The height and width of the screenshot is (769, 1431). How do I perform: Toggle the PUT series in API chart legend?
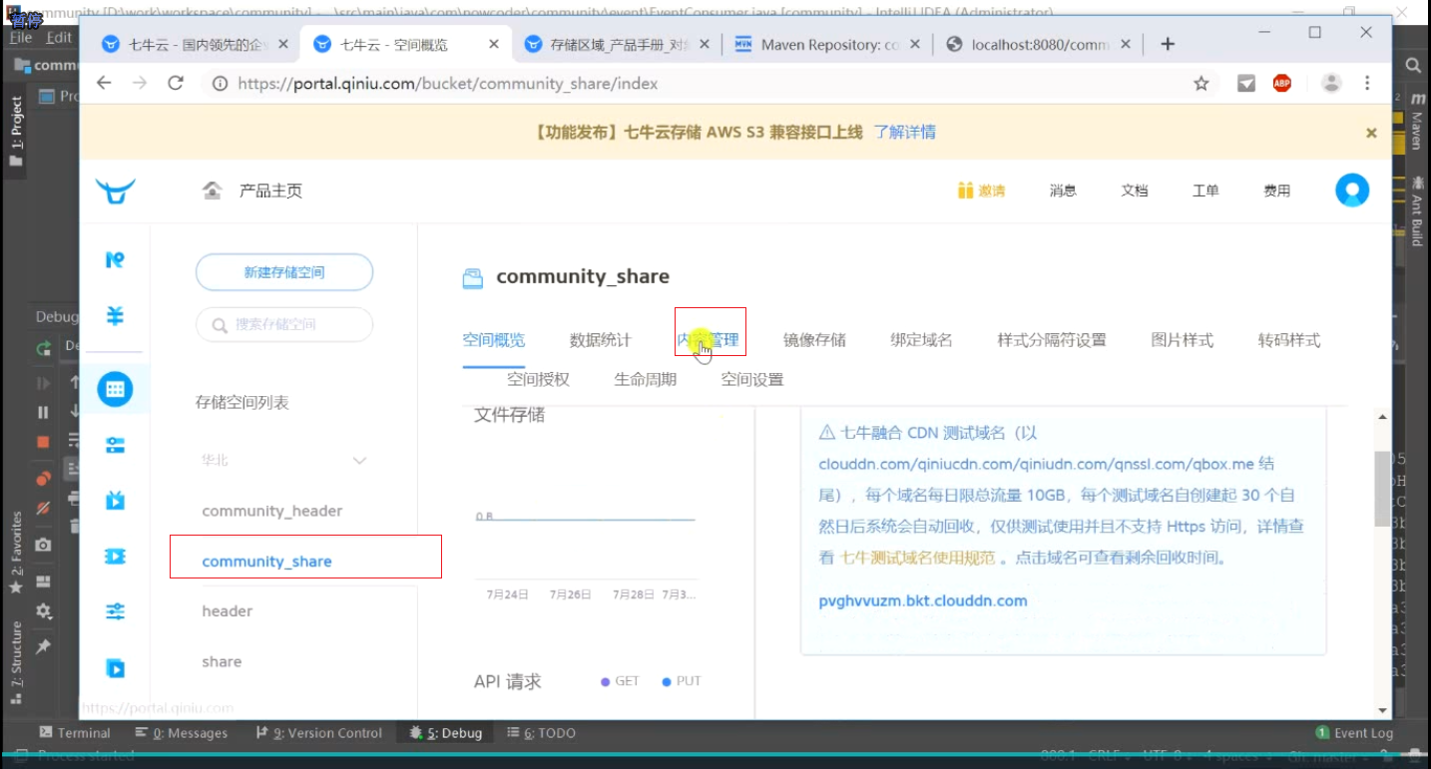click(x=682, y=681)
